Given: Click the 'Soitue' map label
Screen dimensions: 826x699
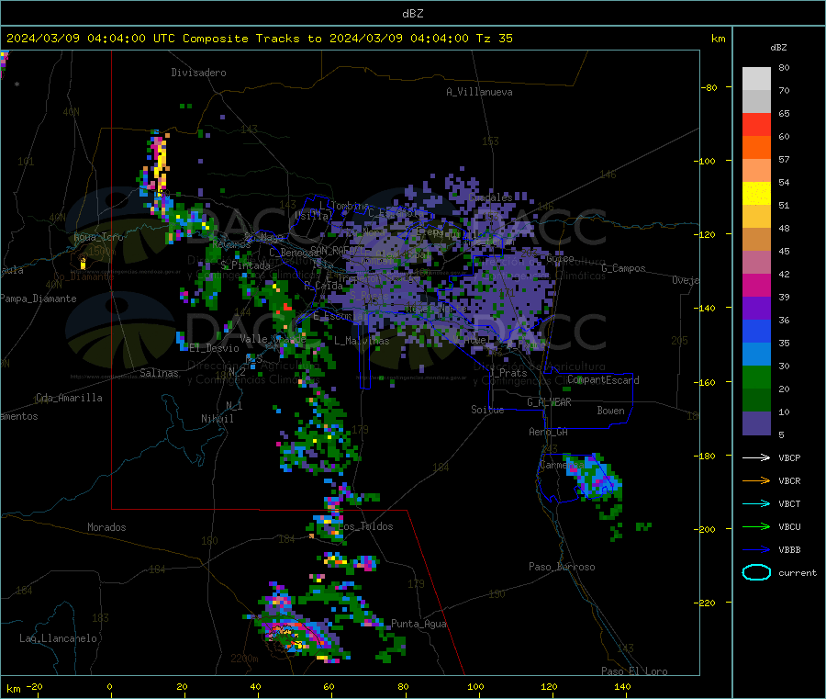Looking at the screenshot, I should click(x=487, y=410).
